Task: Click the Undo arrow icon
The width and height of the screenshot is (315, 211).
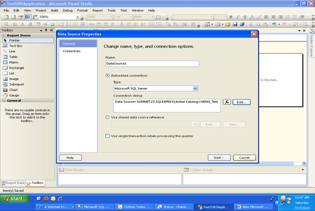Action: (x=274, y=24)
